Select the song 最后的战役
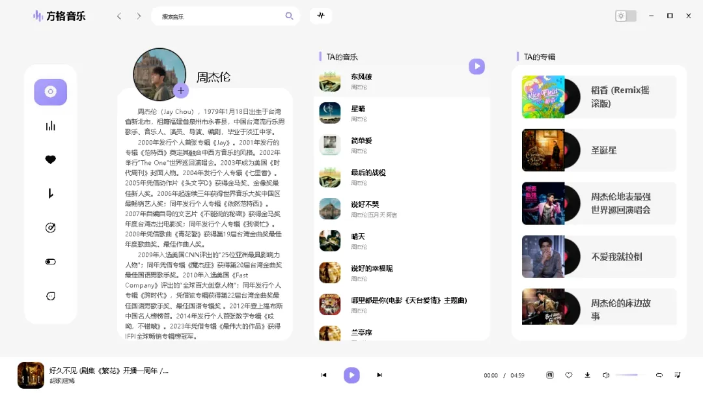 (402, 176)
